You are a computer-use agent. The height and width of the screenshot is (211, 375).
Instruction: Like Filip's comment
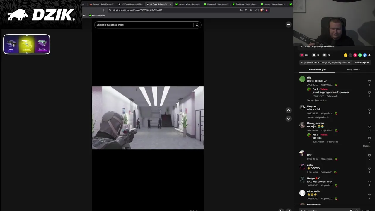[369, 81]
